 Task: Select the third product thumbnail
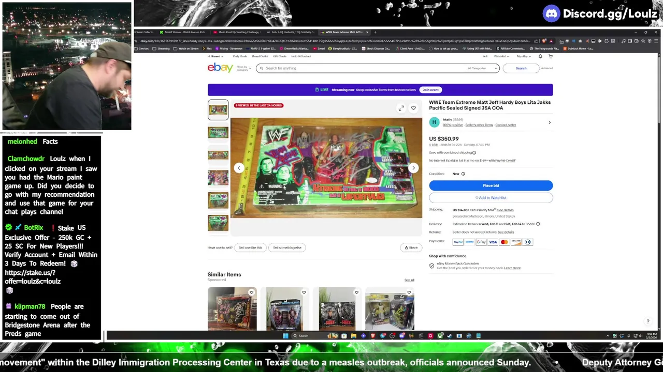click(218, 155)
